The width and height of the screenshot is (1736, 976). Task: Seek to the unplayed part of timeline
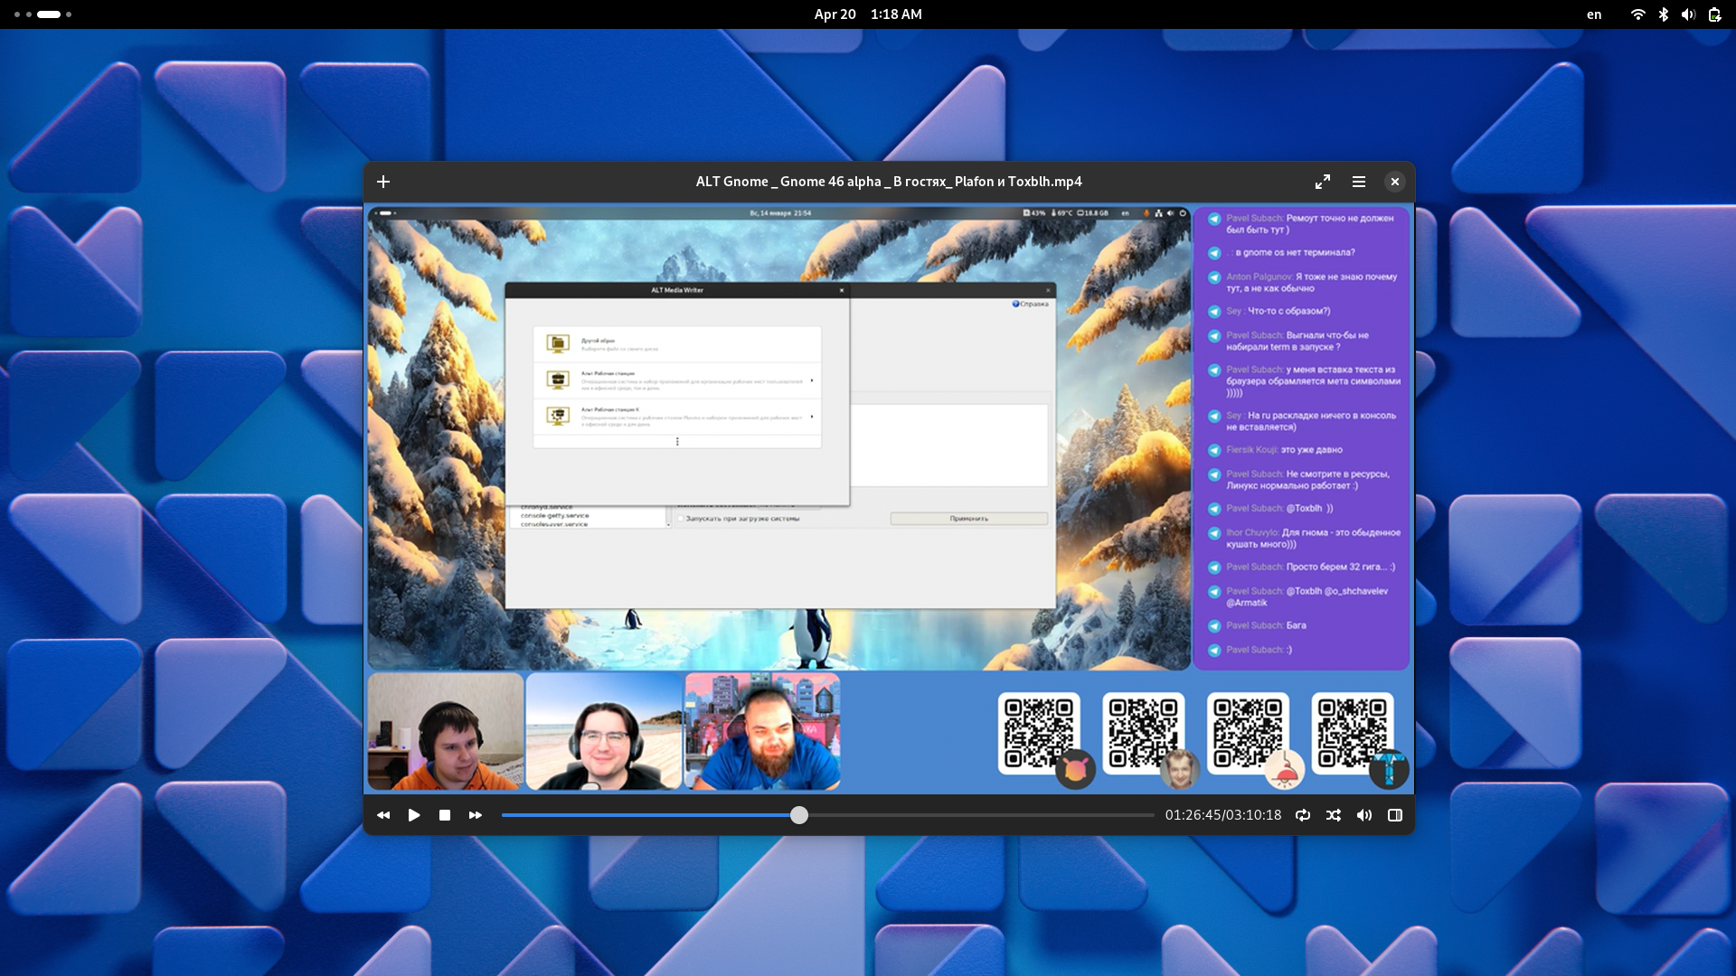point(981,815)
